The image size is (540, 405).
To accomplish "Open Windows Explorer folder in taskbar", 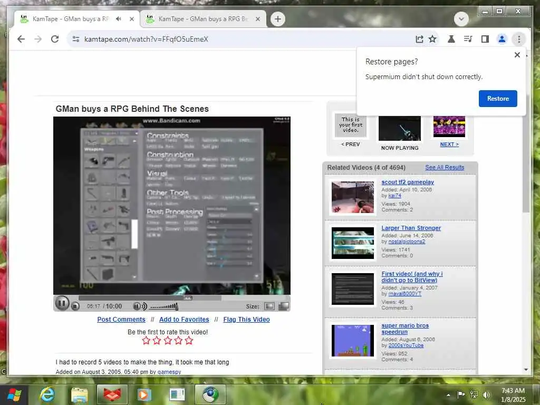I will click(x=80, y=394).
